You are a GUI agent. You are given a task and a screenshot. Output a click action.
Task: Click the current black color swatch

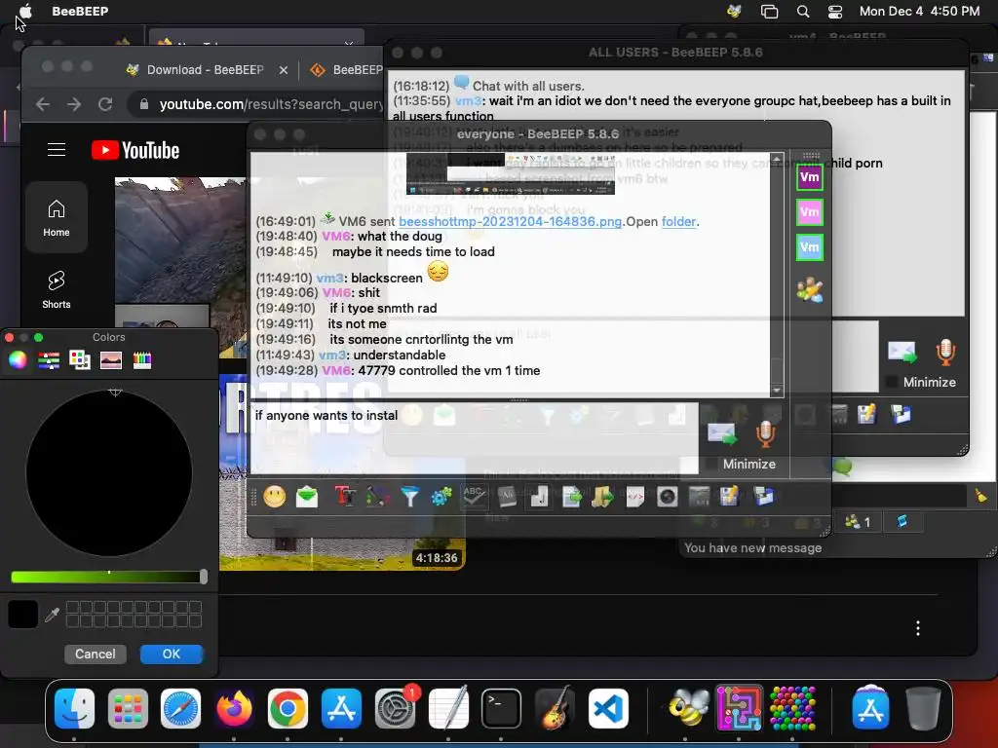[x=23, y=615]
